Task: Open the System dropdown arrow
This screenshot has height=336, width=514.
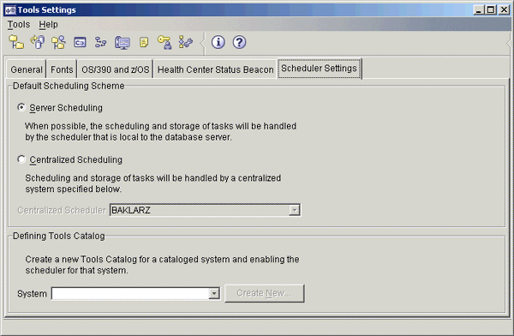Action: (213, 293)
